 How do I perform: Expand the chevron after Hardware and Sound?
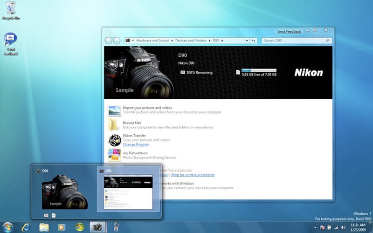click(x=172, y=41)
